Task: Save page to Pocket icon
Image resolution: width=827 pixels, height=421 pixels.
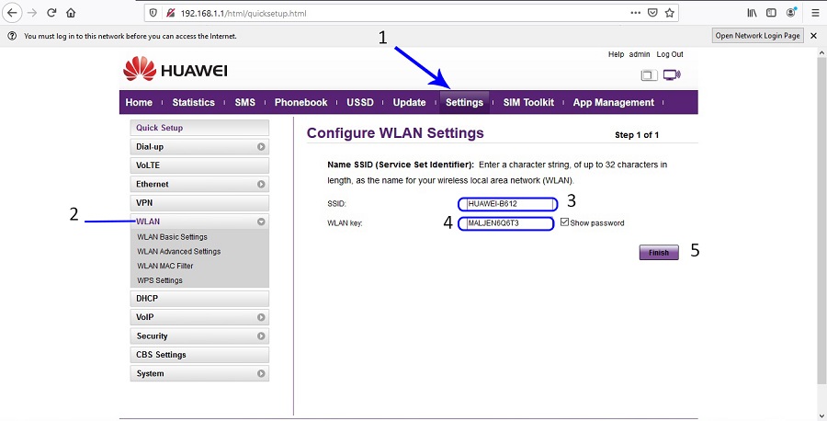Action: point(652,13)
